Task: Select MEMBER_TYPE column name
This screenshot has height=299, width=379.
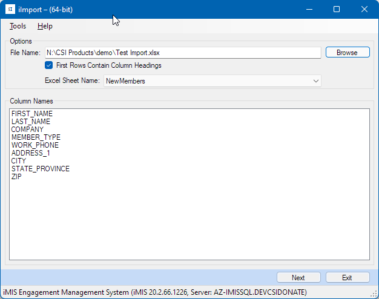Action: pyautogui.click(x=36, y=137)
